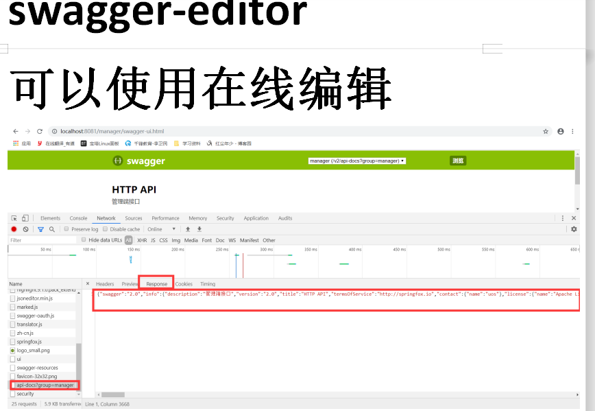The image size is (595, 411).
Task: Stop network recording red button
Action: (14, 229)
